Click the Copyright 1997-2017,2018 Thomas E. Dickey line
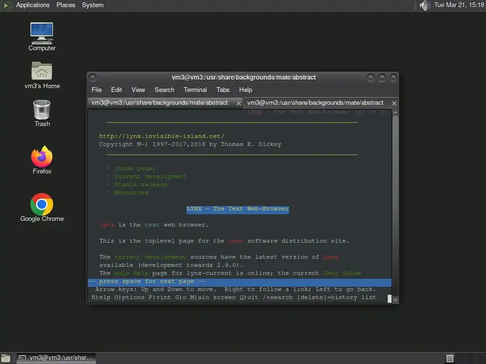The width and height of the screenshot is (486, 364). 190,144
